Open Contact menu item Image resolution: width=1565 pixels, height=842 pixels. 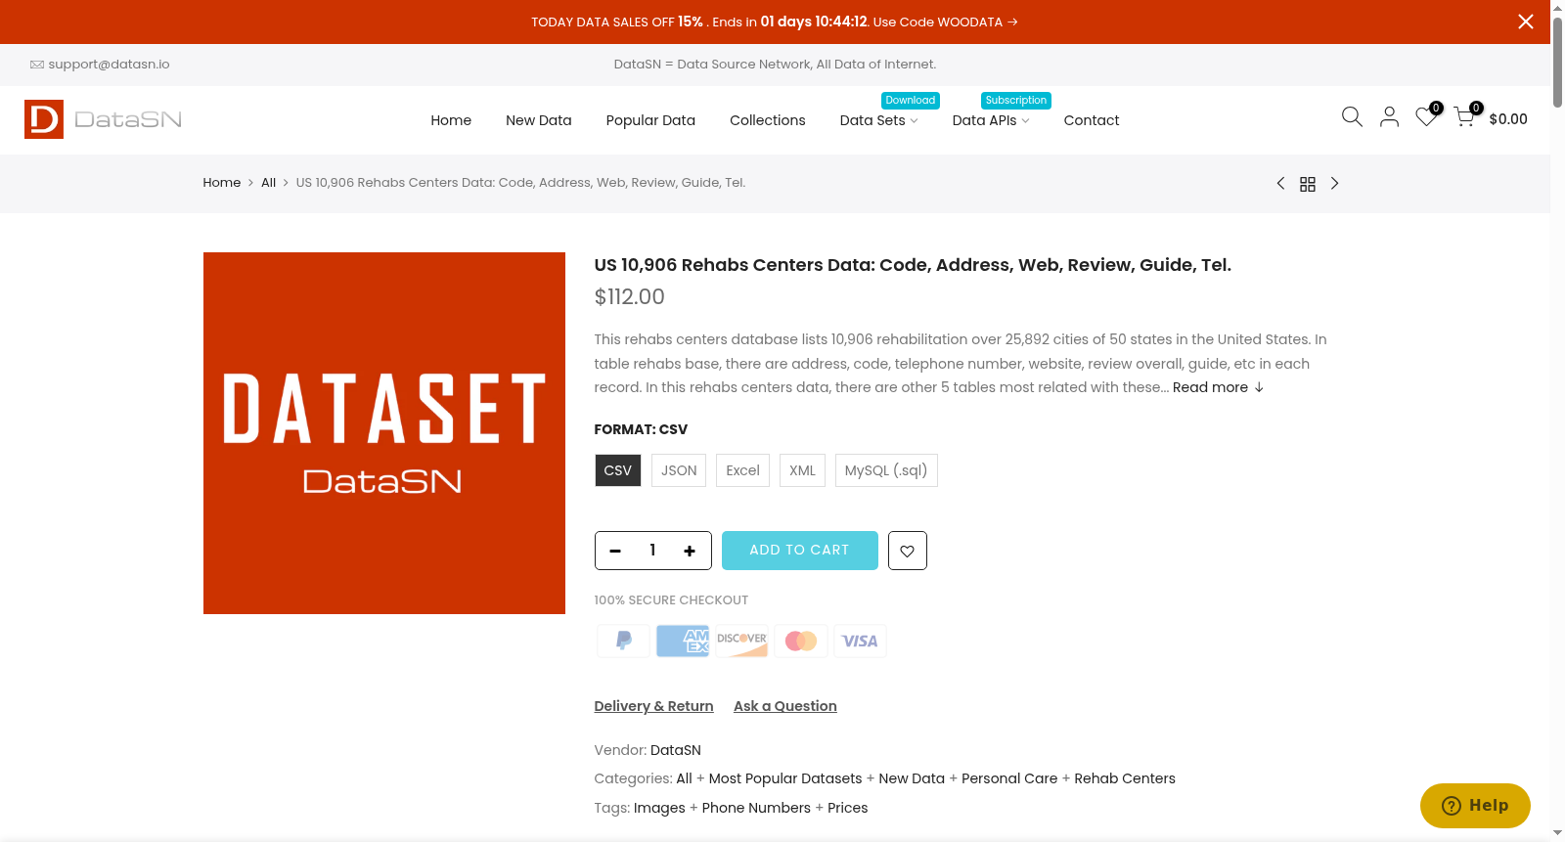(1092, 120)
